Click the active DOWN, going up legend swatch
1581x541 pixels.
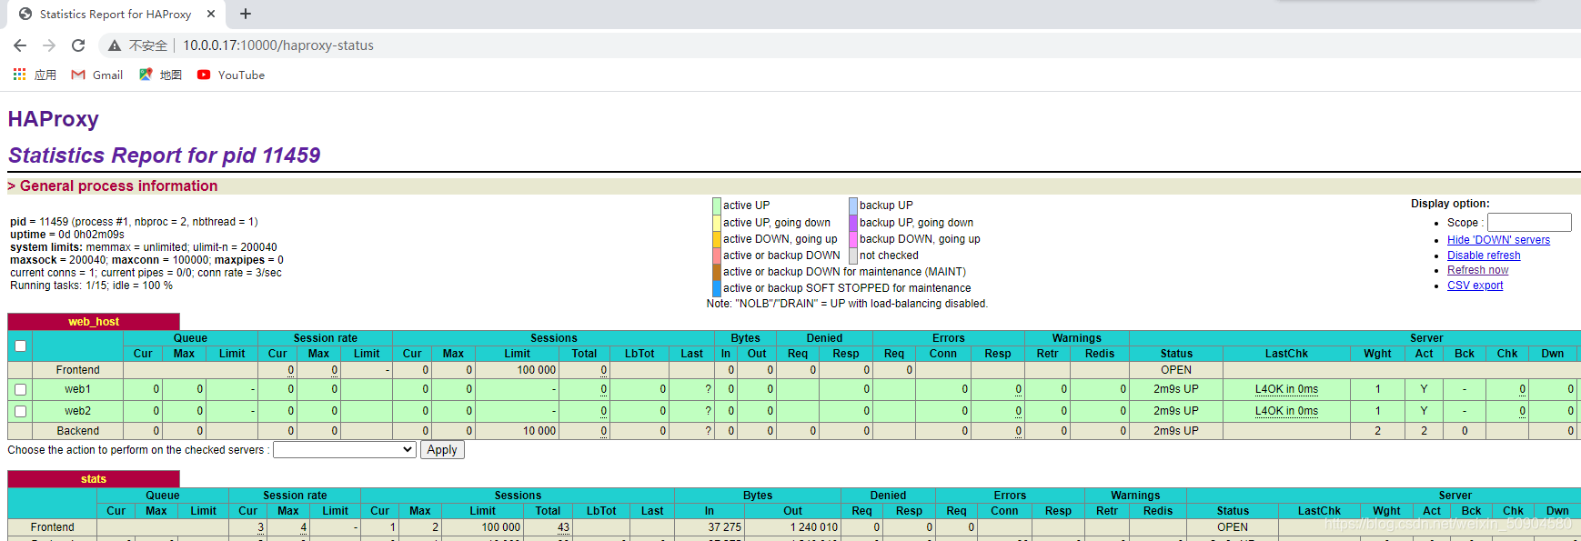(717, 239)
